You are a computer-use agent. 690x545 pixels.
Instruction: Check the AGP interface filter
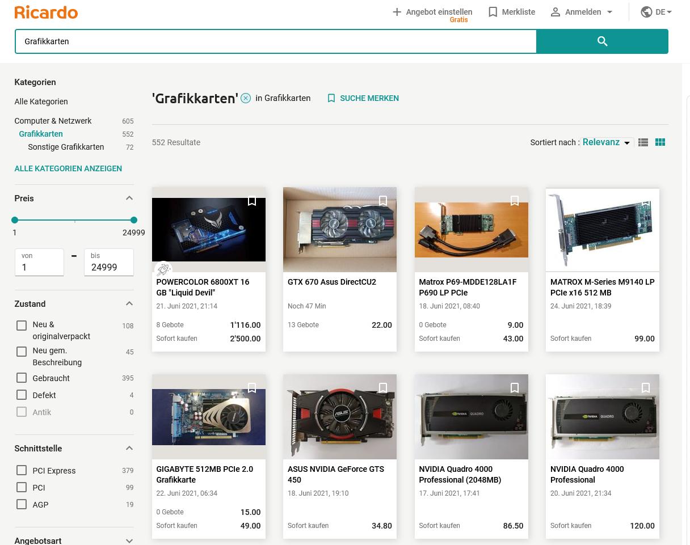(22, 504)
